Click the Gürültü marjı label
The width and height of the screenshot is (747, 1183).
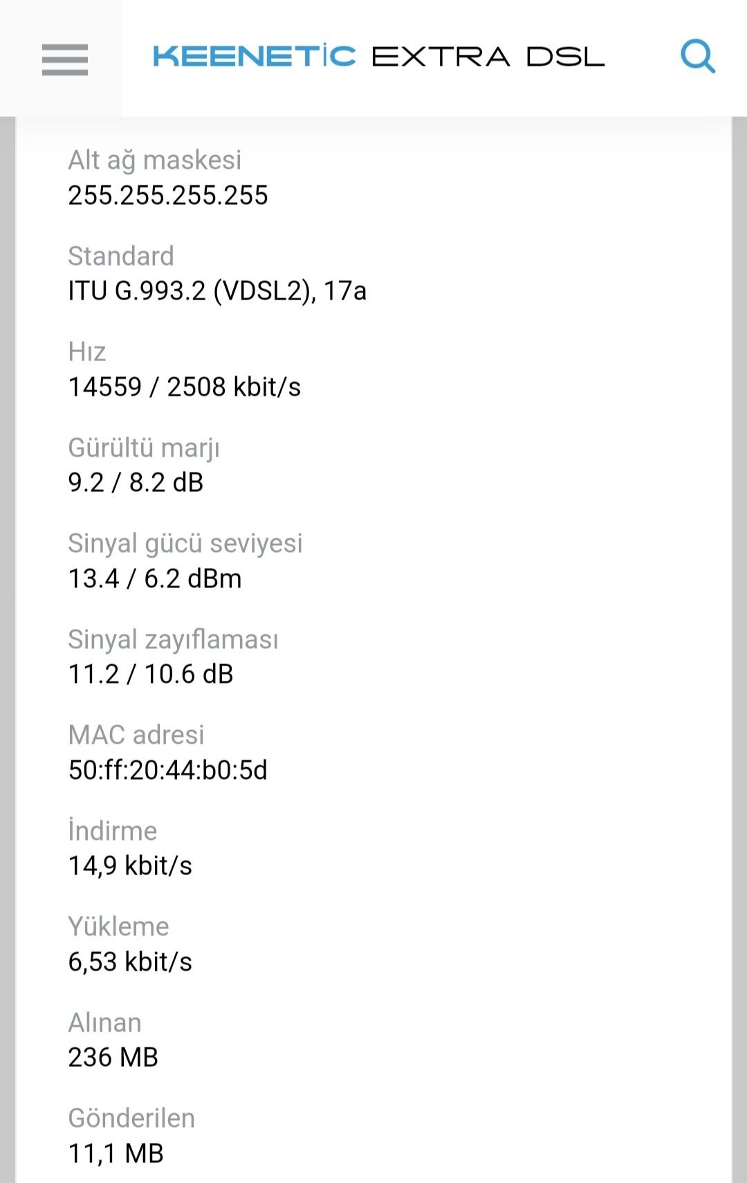coord(144,448)
